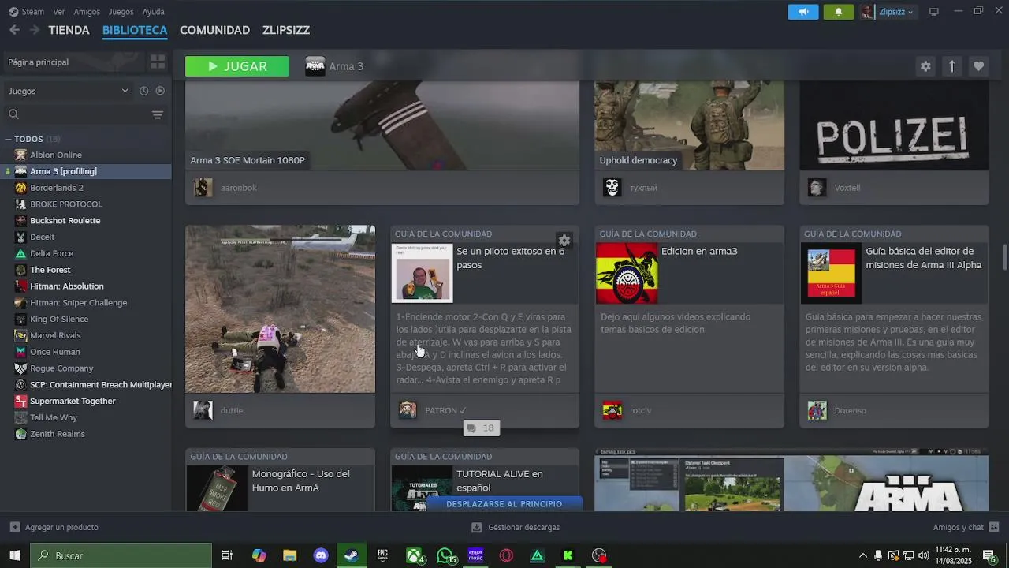Open Arma 3 SOE Mortain 1080P video
1009x568 pixels.
(382, 125)
